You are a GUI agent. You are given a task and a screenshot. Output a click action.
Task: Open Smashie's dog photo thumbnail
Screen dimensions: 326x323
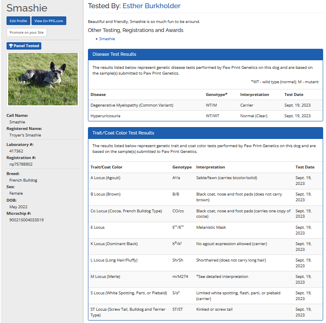43,79
